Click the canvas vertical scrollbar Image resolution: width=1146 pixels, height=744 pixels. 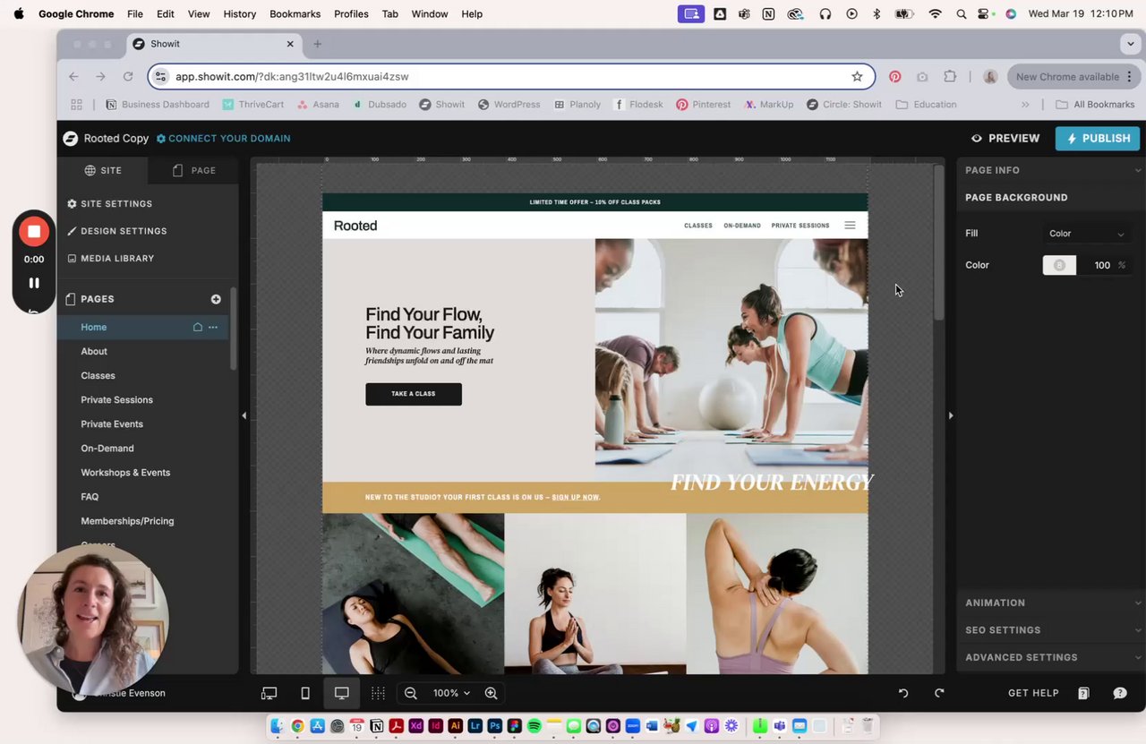click(x=939, y=244)
